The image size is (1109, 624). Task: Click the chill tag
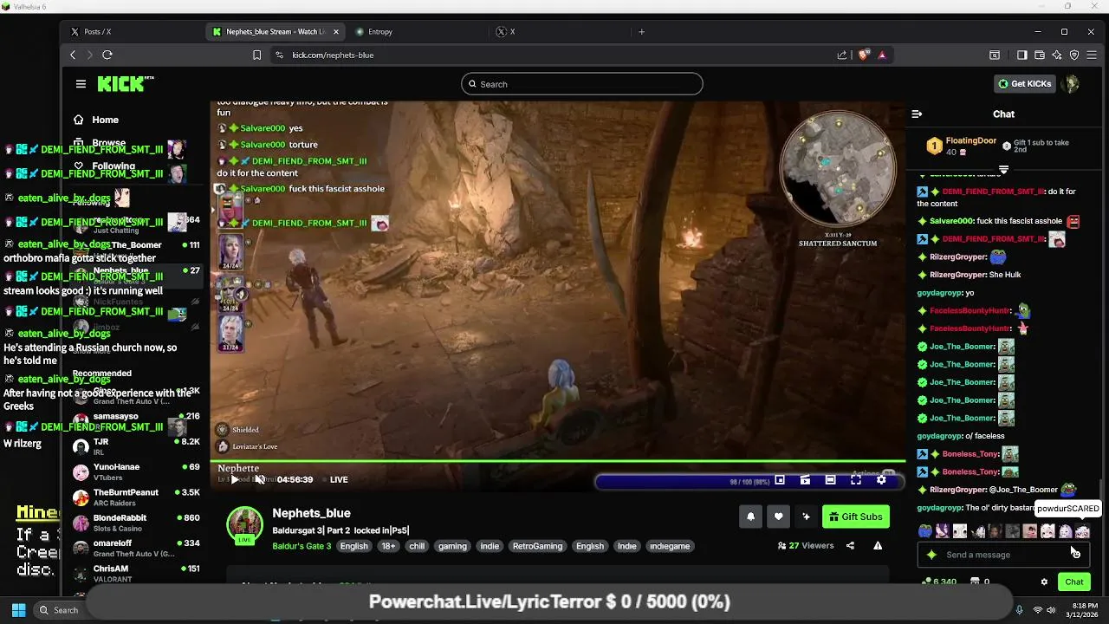coord(417,546)
